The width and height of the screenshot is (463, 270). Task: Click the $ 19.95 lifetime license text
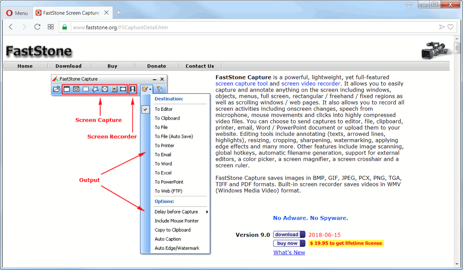point(346,243)
